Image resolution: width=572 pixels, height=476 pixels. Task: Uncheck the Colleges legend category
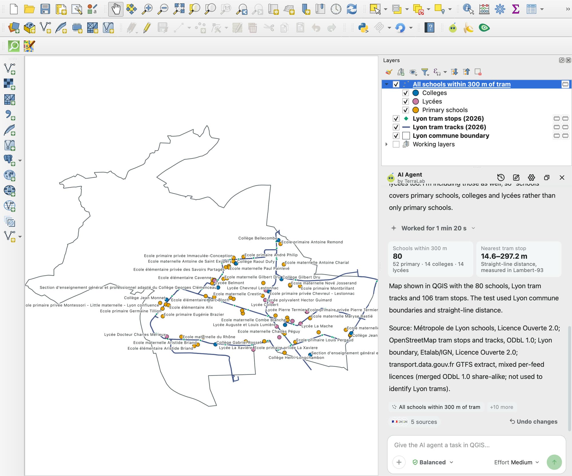click(x=406, y=93)
